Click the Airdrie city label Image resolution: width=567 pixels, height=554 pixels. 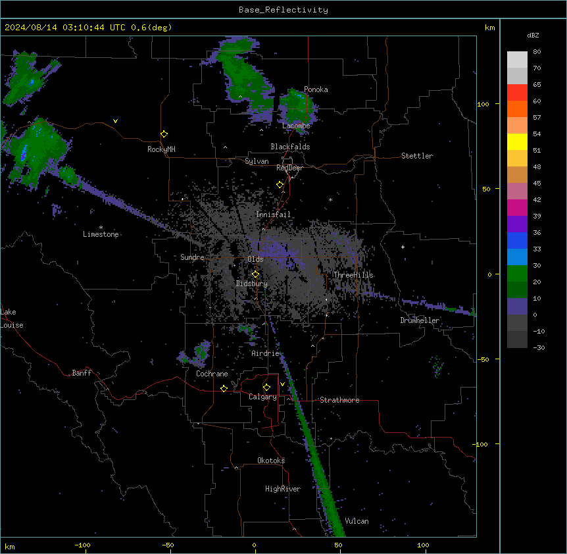[266, 353]
